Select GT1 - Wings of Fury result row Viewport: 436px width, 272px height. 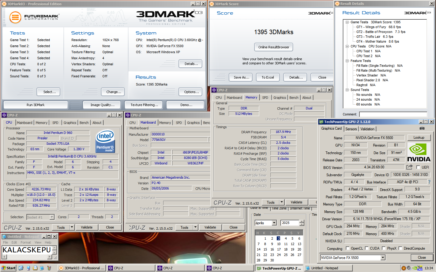pyautogui.click(x=378, y=27)
